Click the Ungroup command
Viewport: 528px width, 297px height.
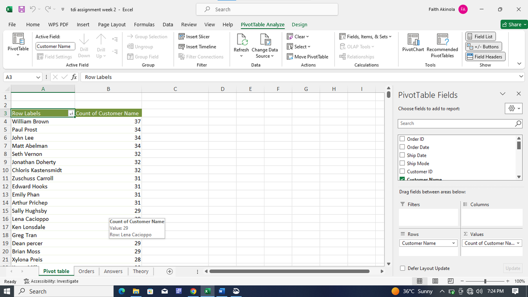pos(140,47)
